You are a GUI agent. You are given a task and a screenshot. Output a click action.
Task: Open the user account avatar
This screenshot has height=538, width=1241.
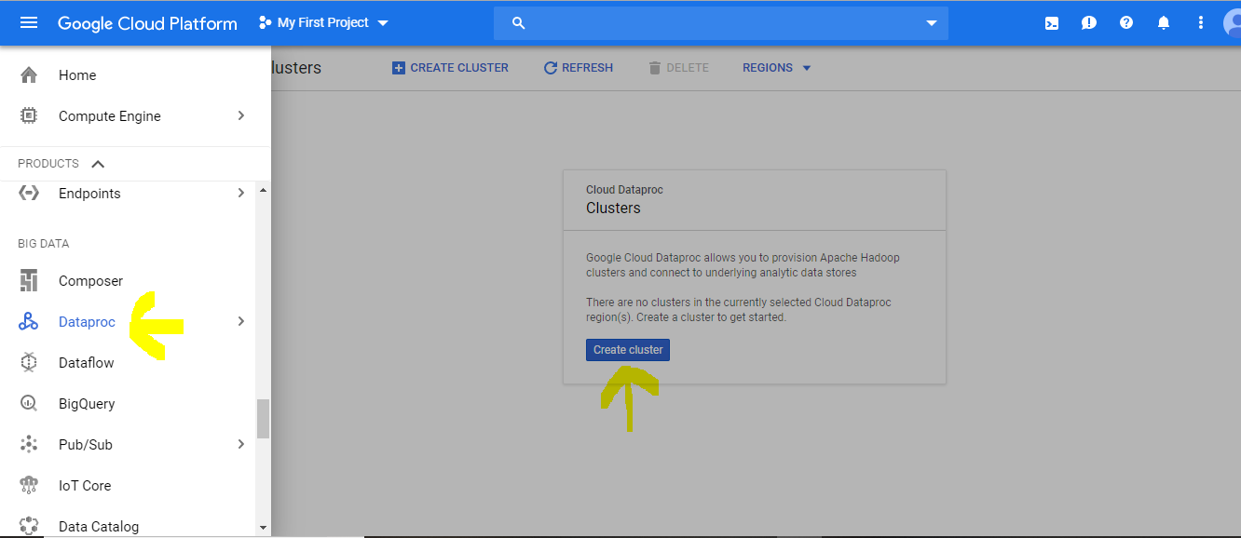[1232, 22]
